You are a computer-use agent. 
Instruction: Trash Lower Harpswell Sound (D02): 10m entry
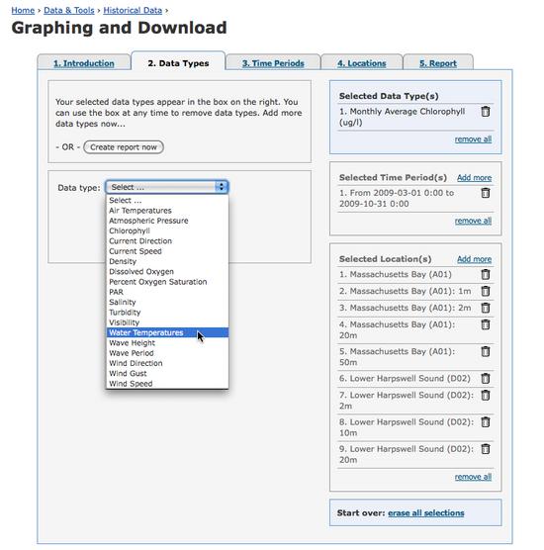pos(486,421)
